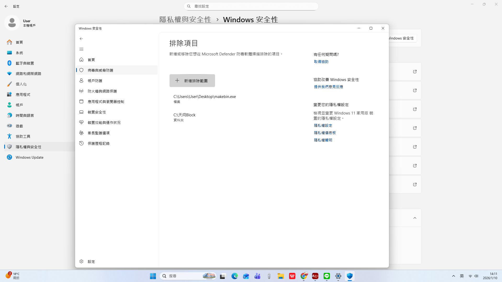Screen dimensions: 502x282
Task: Open Outlook from the taskbar
Action: pos(246,276)
